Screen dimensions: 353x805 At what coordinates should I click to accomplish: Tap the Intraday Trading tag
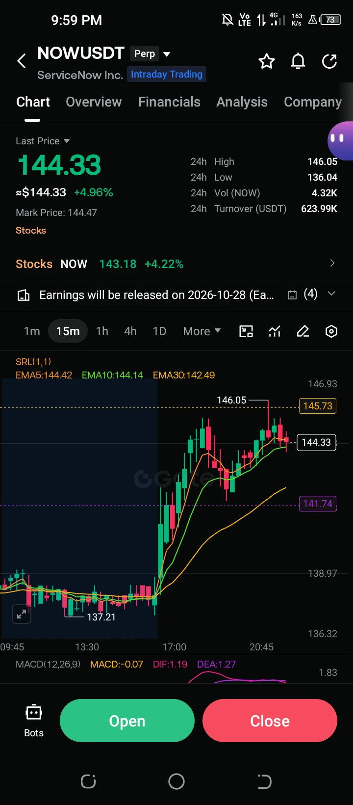167,74
